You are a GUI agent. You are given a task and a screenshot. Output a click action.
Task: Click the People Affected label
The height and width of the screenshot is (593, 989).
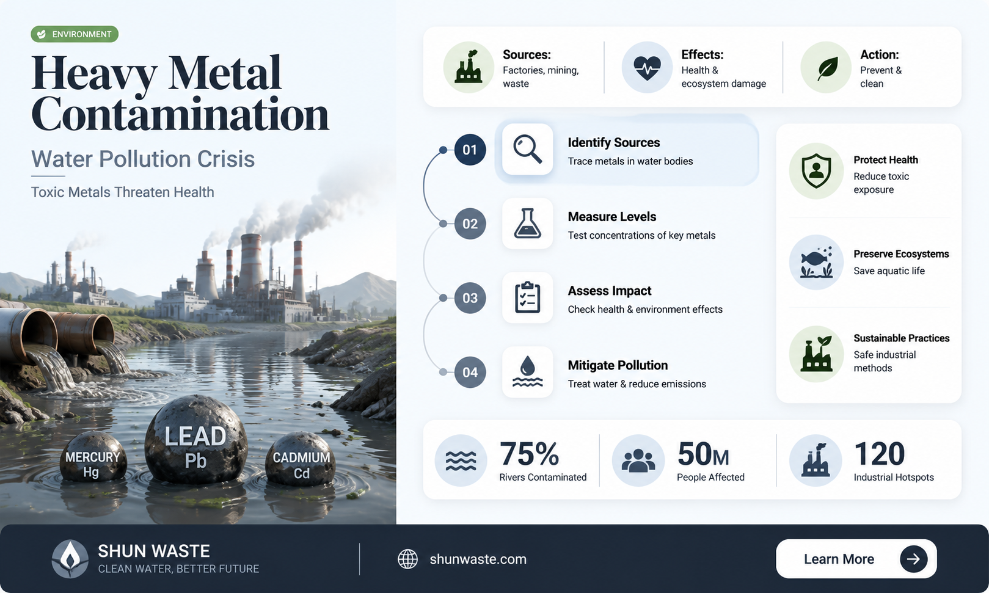click(x=710, y=477)
